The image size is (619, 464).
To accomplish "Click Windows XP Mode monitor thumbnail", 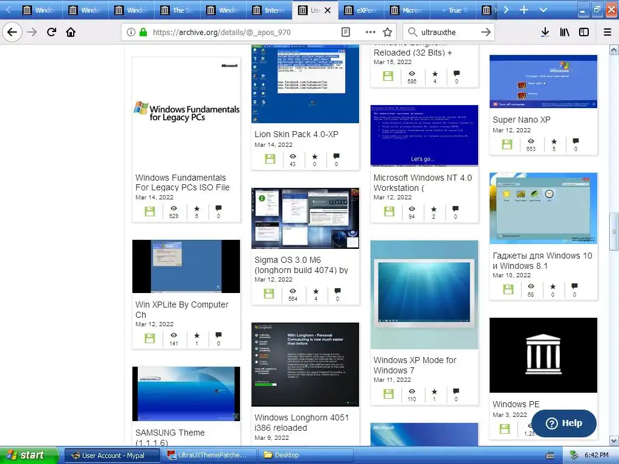I will click(424, 295).
